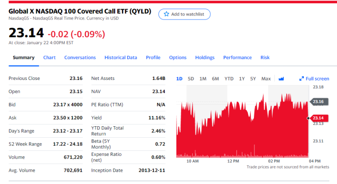337x184 pixels.
Task: Click the 02 PM time axis label
Action: pos(274,161)
